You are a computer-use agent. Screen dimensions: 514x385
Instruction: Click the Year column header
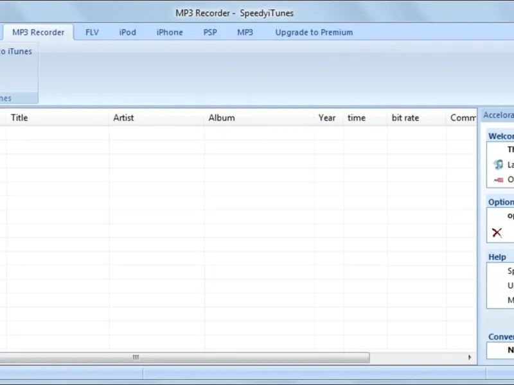coord(329,118)
